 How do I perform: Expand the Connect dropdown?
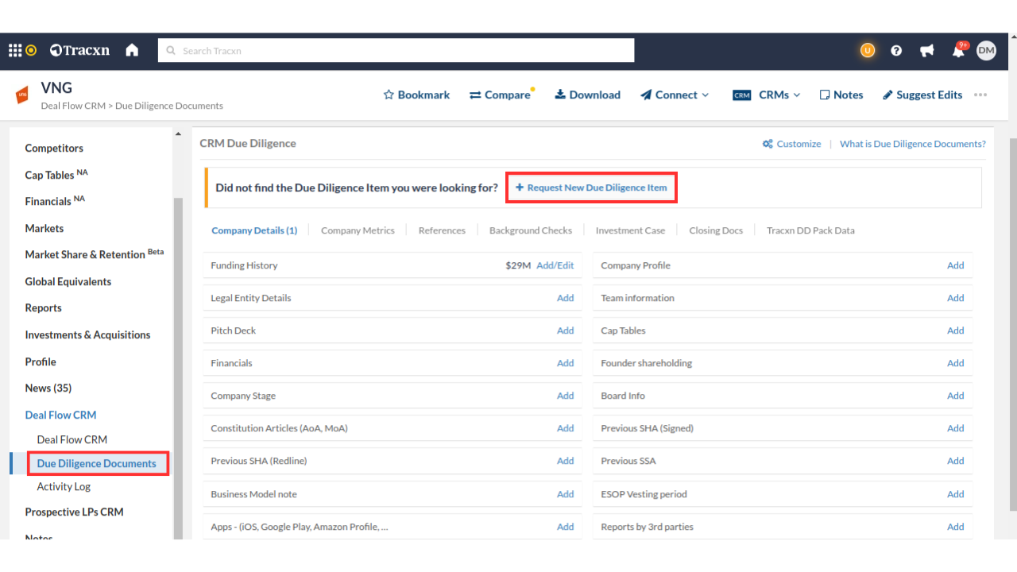tap(675, 95)
